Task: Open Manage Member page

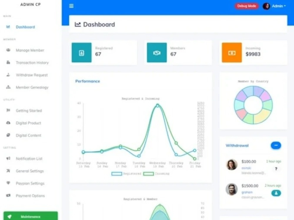Action: (30, 50)
